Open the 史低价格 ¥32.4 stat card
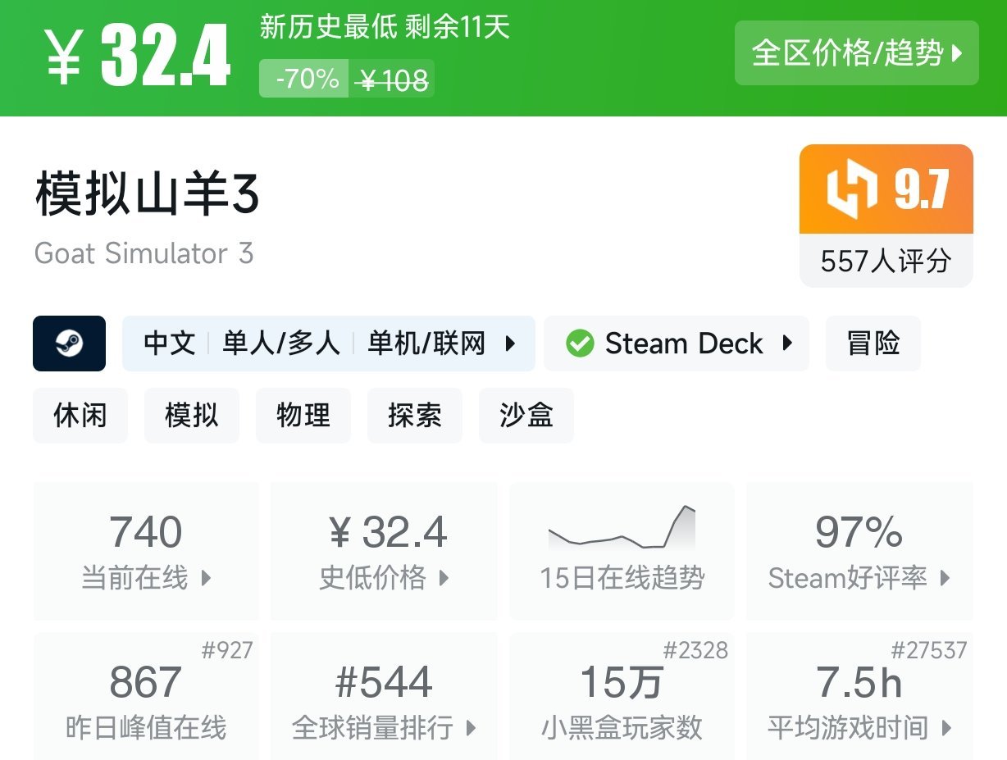Viewport: 1007px width, 760px height. pos(384,551)
